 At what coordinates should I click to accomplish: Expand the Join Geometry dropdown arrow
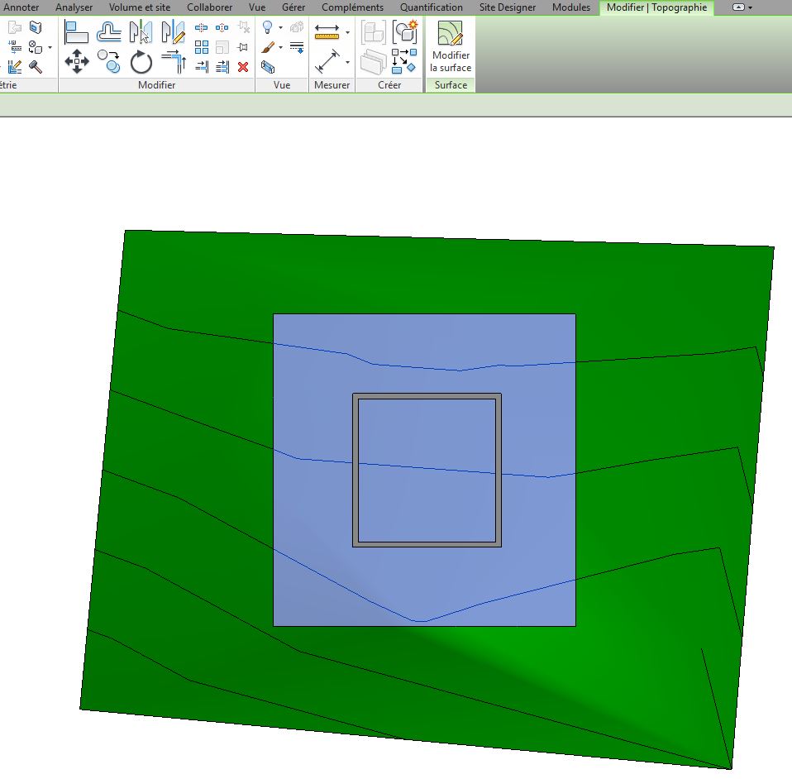tap(50, 48)
